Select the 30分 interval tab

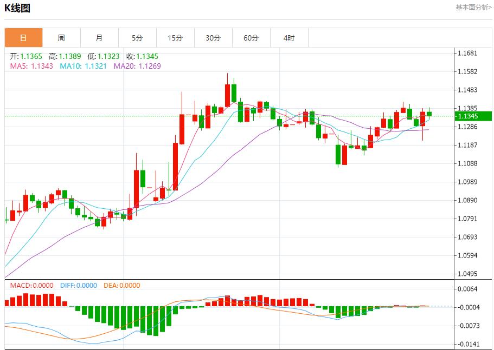pos(213,38)
